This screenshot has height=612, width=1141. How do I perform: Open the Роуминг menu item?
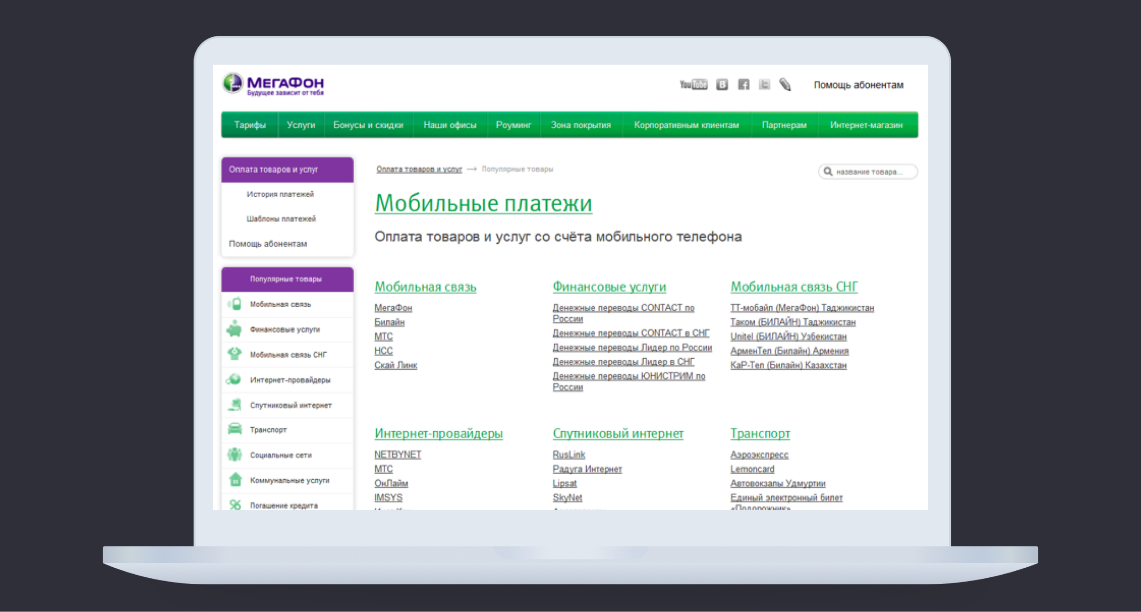pos(513,125)
